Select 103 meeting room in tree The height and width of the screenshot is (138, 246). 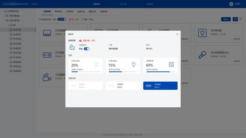pos(17,39)
